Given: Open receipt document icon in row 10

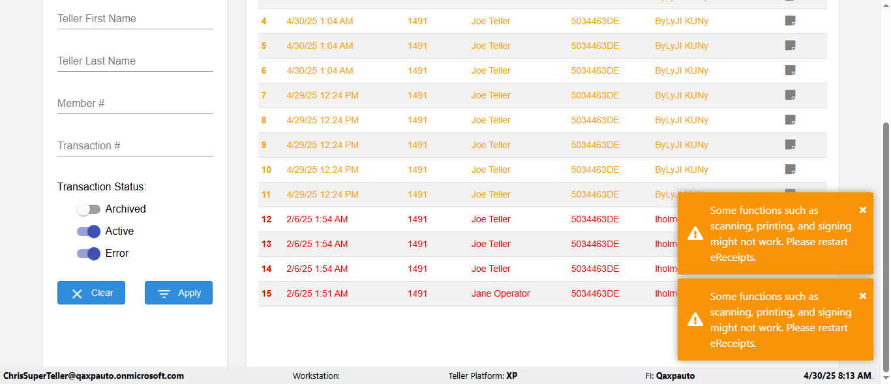Looking at the screenshot, I should point(790,170).
